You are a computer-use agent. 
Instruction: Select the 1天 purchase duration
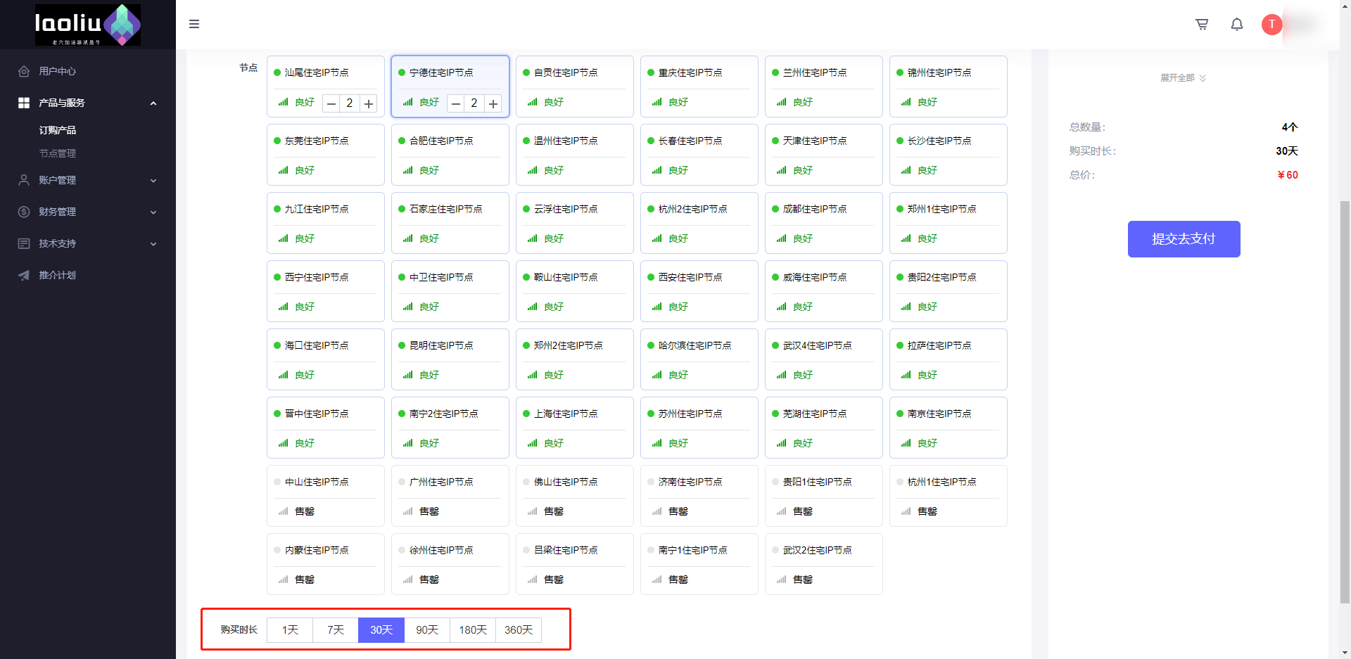coord(290,629)
